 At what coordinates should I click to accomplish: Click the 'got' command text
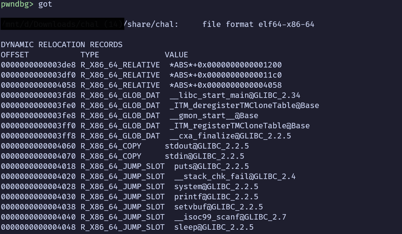point(45,4)
